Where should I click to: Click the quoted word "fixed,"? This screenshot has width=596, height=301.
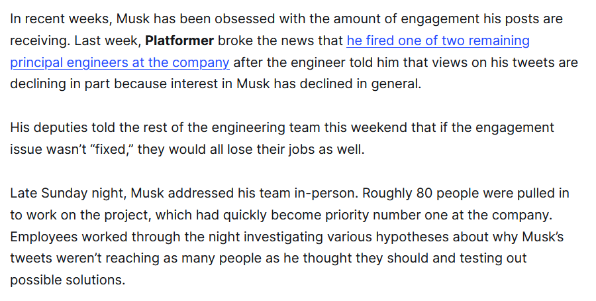pos(112,149)
